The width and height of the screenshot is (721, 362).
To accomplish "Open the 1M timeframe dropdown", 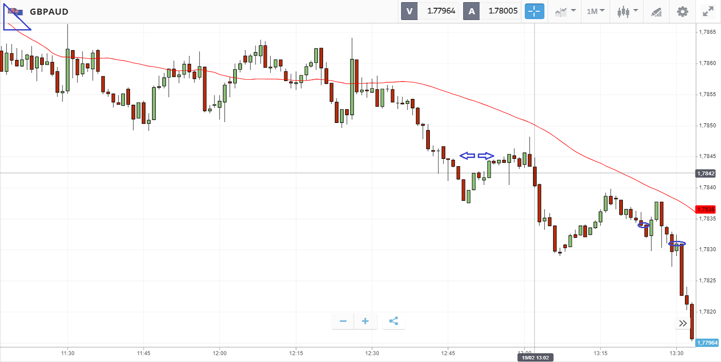I will point(596,11).
